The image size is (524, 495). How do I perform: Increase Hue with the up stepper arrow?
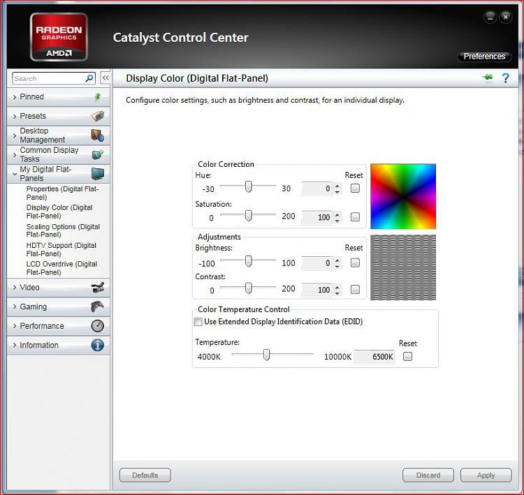[337, 186]
